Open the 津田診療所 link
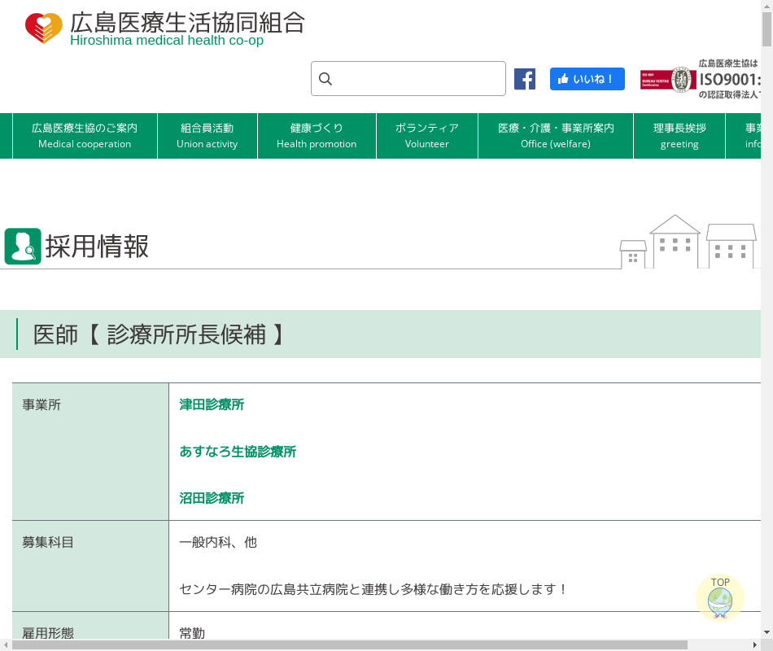 coord(212,404)
